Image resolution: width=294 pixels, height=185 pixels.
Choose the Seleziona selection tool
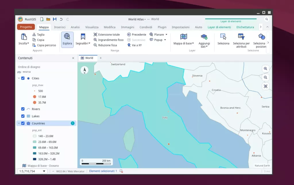[223, 39]
